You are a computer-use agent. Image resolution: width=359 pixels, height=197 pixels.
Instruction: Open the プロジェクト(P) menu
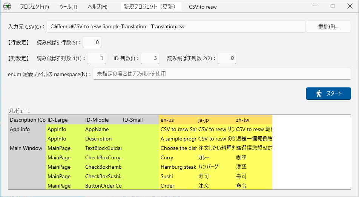click(34, 7)
